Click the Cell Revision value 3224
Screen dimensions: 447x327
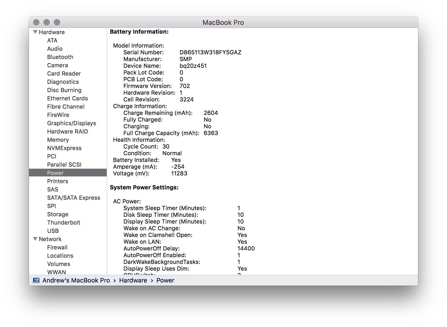(x=187, y=99)
